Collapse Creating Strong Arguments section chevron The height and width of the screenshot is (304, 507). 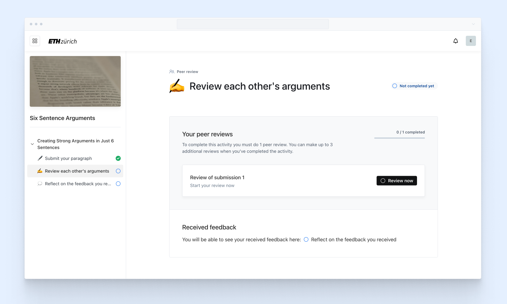click(32, 144)
